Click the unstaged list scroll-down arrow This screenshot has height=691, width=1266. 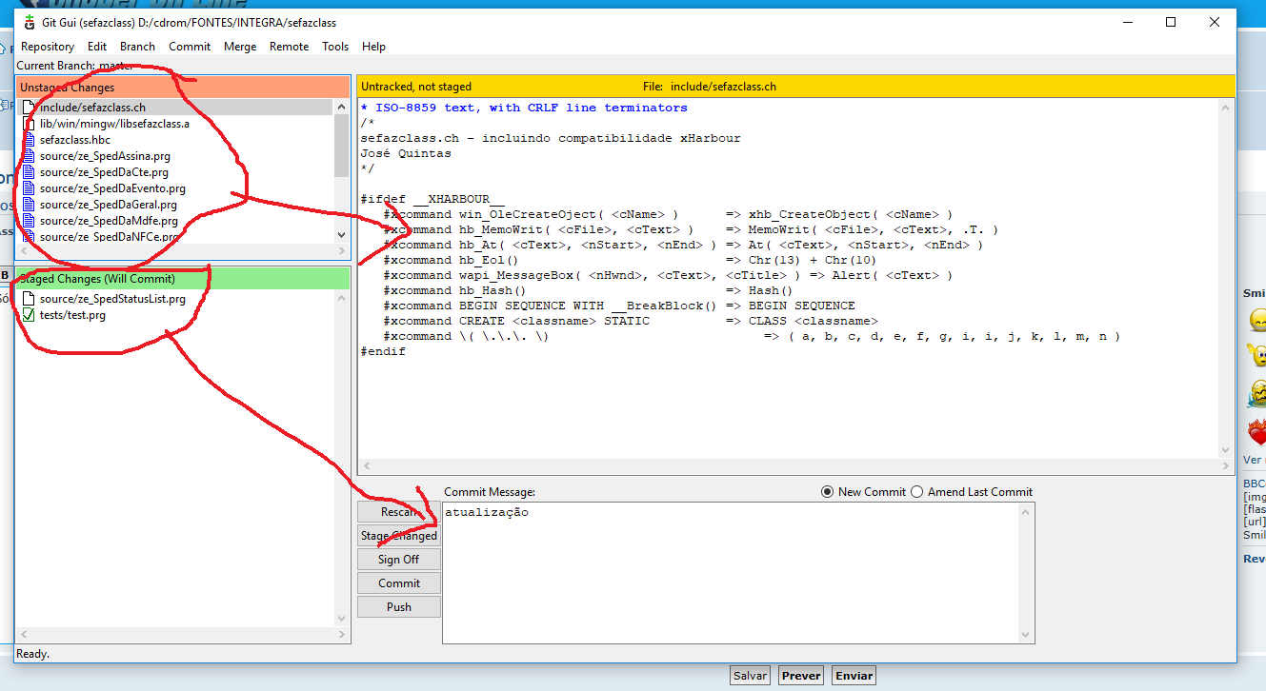click(x=342, y=235)
